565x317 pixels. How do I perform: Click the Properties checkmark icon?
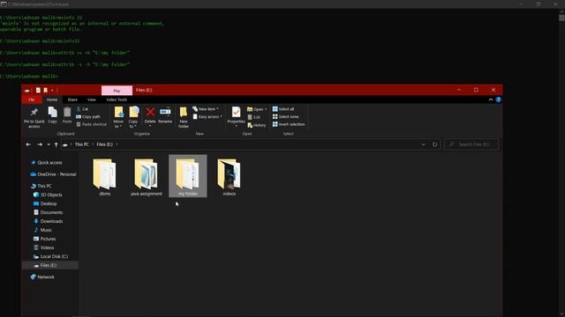[236, 112]
